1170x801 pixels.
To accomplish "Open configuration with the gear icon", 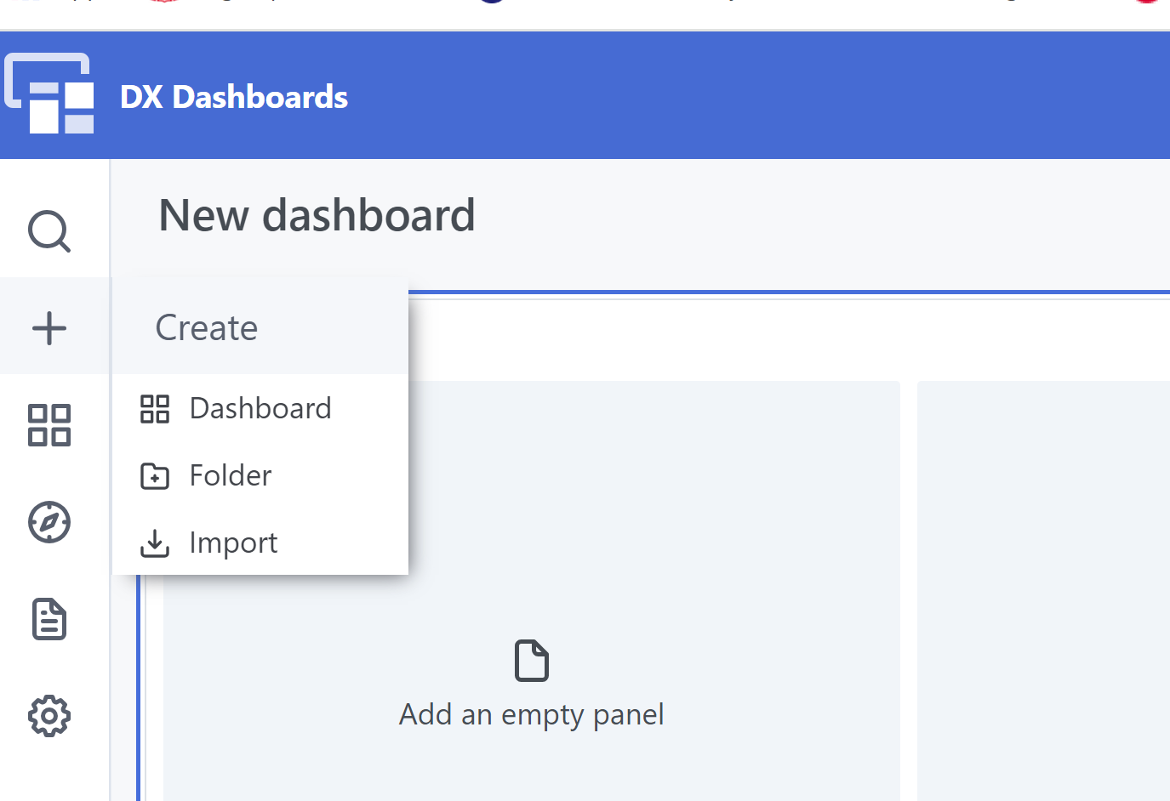I will point(49,716).
